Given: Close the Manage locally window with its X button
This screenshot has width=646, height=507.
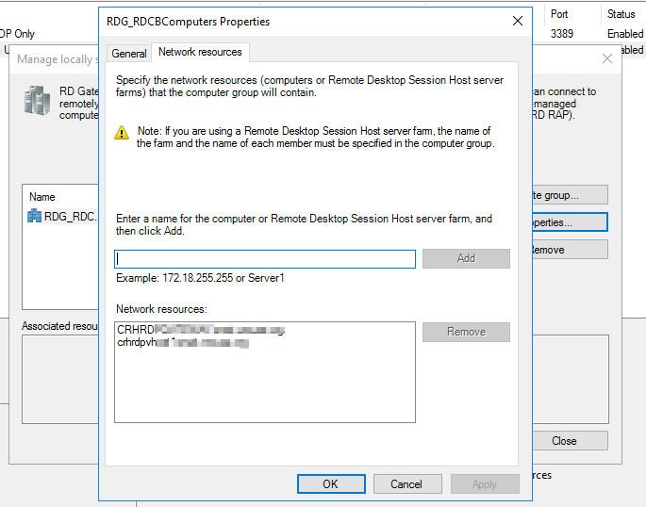Looking at the screenshot, I should coord(606,58).
